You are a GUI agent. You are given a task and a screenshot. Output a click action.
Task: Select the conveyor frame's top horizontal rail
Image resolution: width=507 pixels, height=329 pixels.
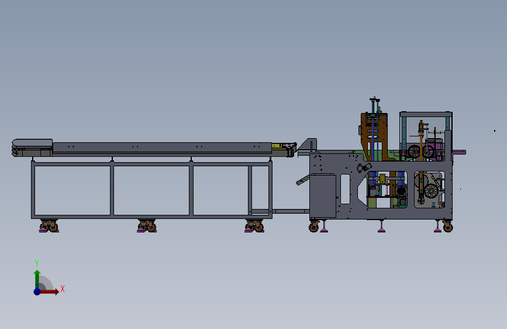(x=151, y=163)
